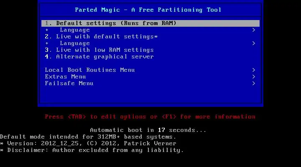Click the red TAB edit options hint

pyautogui.click(x=150, y=117)
